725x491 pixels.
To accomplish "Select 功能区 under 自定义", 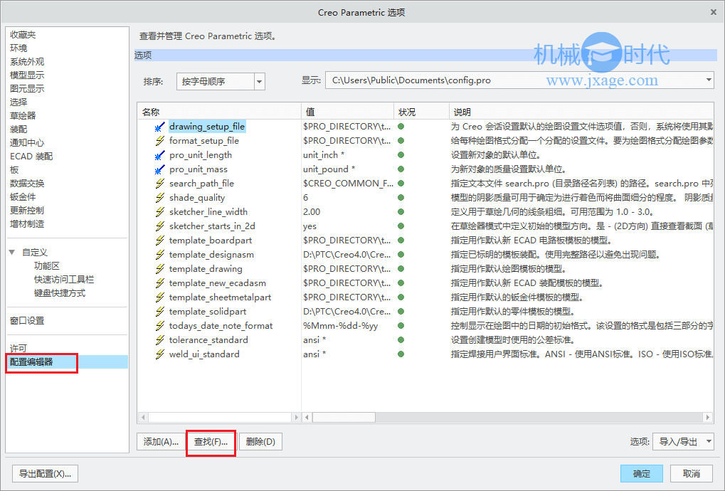I will pos(47,266).
